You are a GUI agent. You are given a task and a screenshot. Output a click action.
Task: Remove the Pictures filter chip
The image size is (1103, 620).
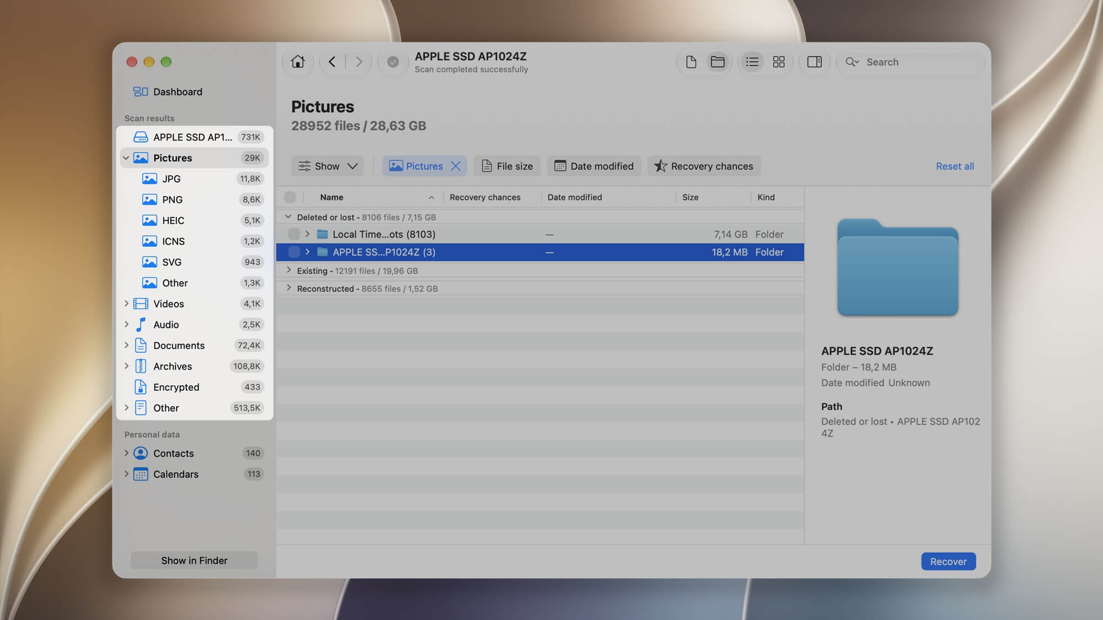pyautogui.click(x=456, y=166)
